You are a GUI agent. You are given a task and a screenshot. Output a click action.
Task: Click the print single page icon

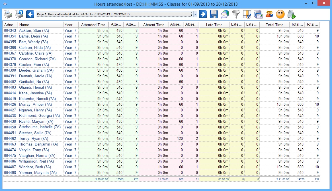[x=19, y=14]
